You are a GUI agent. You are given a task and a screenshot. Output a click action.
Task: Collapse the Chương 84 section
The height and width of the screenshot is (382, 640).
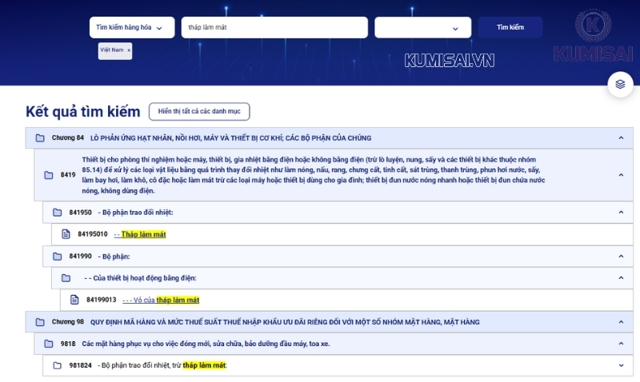(x=621, y=138)
